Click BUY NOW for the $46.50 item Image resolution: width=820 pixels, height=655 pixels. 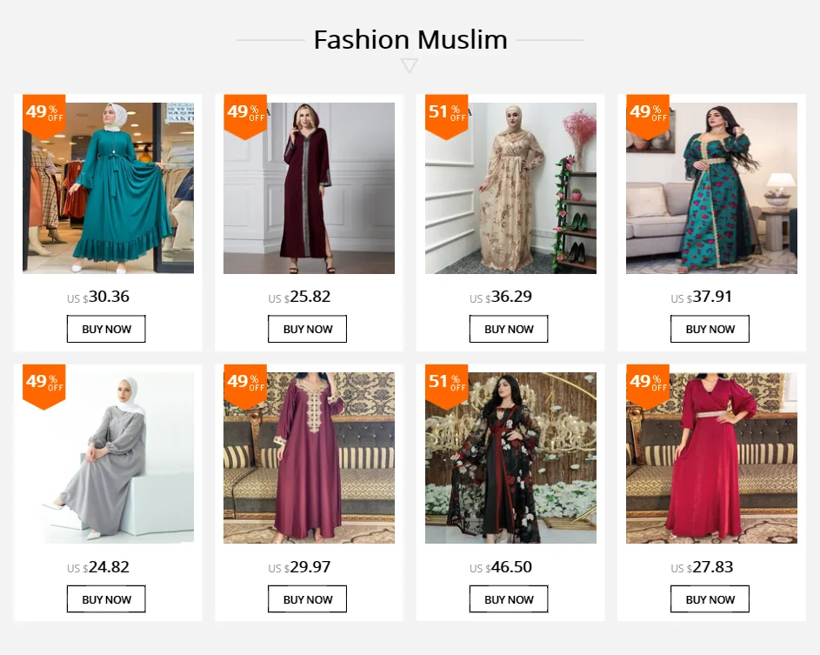[509, 599]
